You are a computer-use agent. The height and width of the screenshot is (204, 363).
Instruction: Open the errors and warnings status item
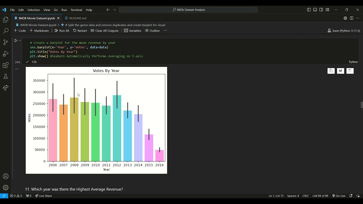(16, 196)
